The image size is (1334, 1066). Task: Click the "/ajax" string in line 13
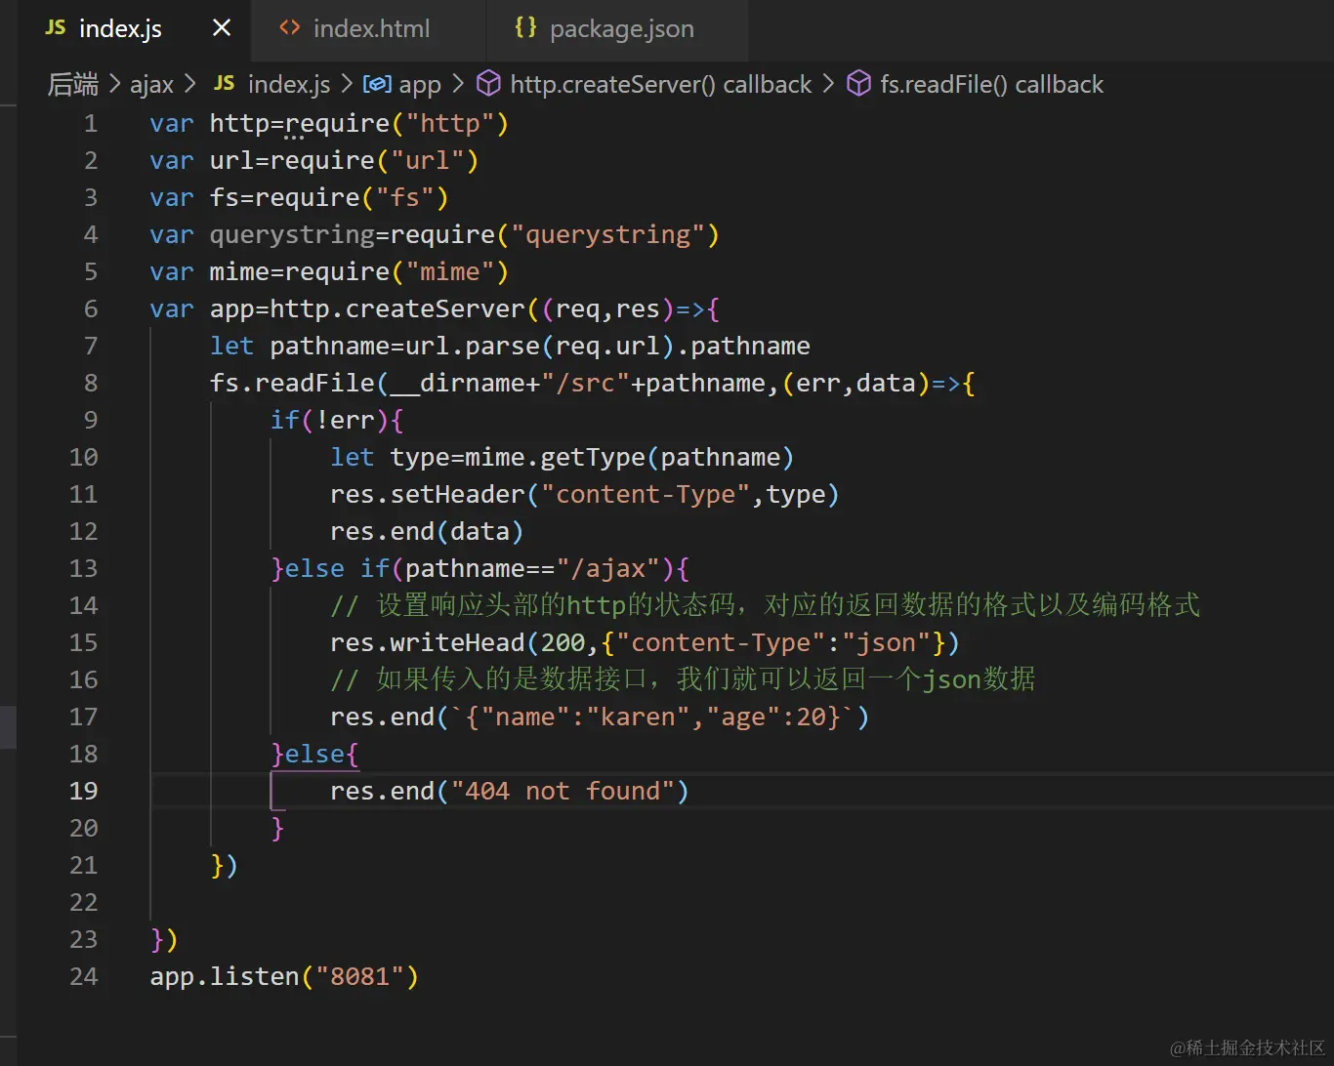pyautogui.click(x=607, y=569)
